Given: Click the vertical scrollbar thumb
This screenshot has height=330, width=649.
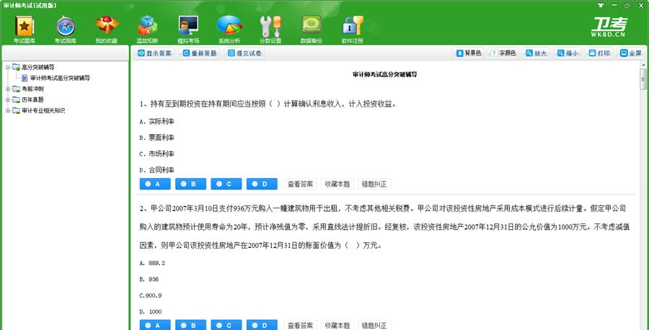Looking at the screenshot, I should point(643,79).
